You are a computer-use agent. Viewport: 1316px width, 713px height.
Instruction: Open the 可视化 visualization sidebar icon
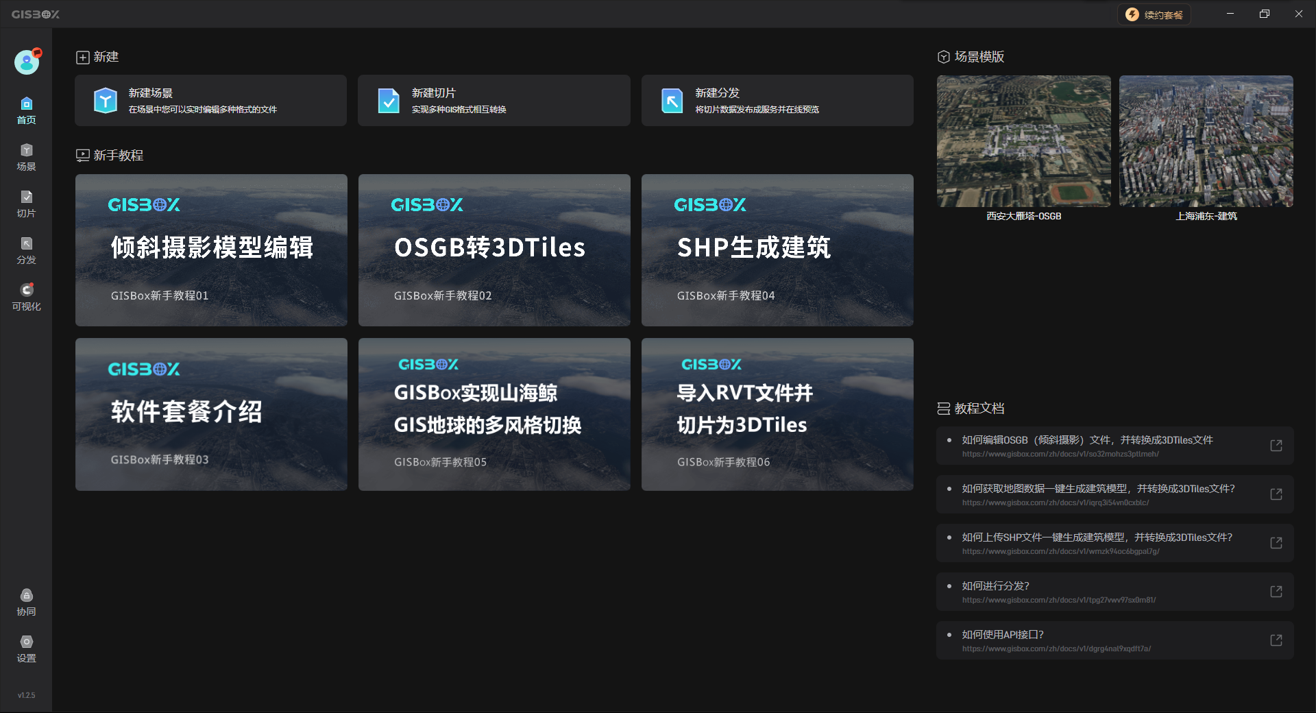[26, 290]
